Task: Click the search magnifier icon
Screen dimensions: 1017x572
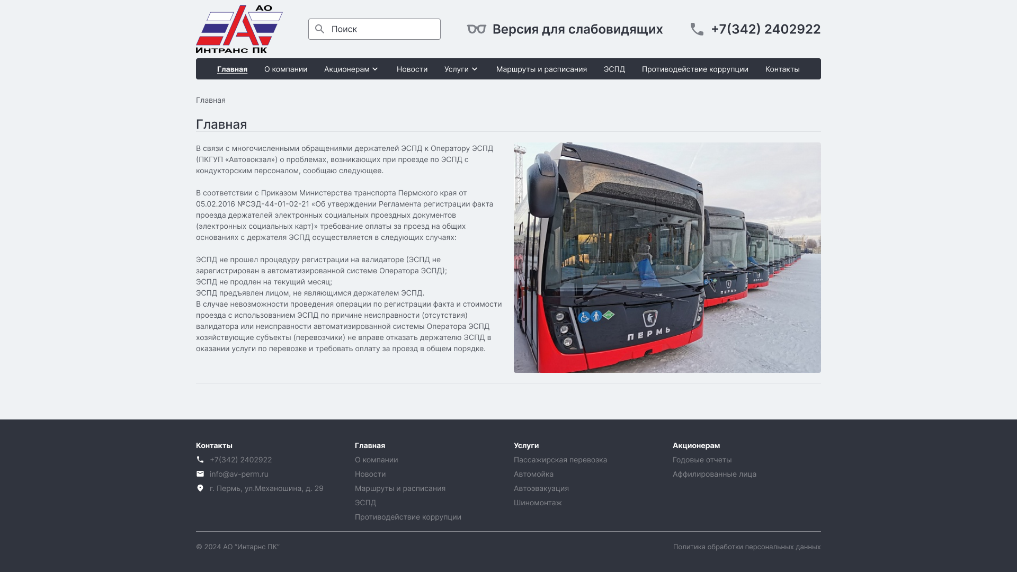Action: click(x=319, y=29)
